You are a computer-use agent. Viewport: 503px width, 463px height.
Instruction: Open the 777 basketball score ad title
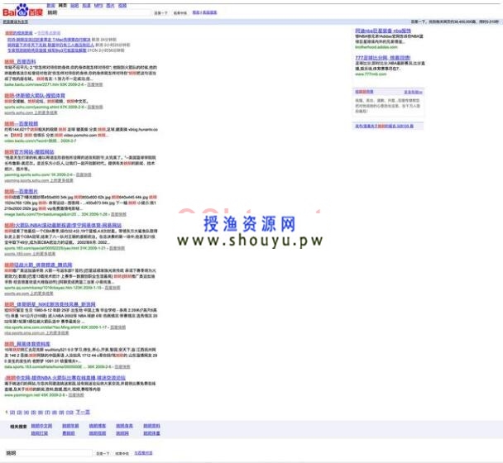pos(383,58)
